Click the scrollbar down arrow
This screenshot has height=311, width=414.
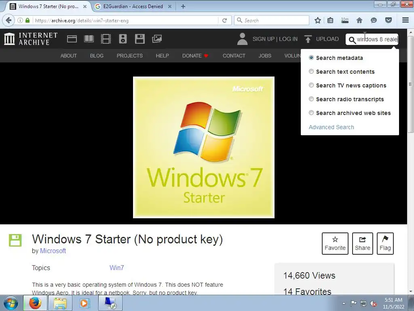[x=410, y=292]
